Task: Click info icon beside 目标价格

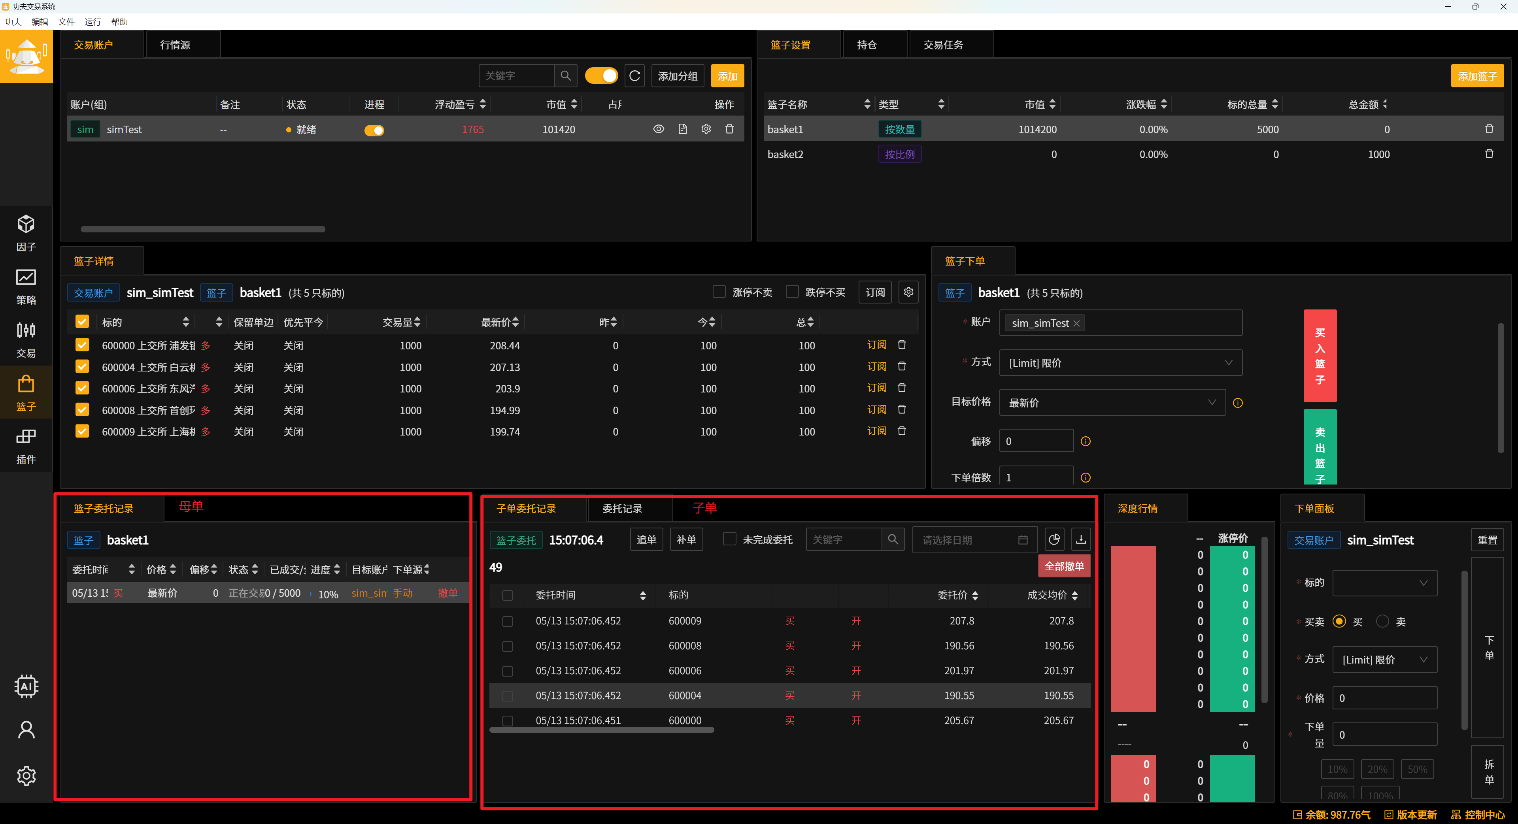Action: pos(1237,403)
